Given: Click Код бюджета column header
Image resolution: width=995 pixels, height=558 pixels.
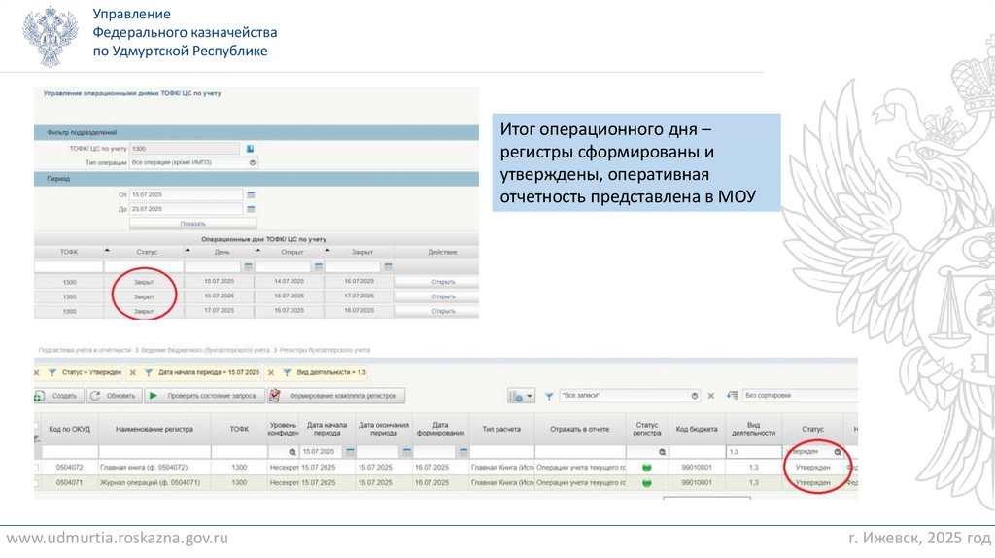Looking at the screenshot, I should tap(697, 429).
